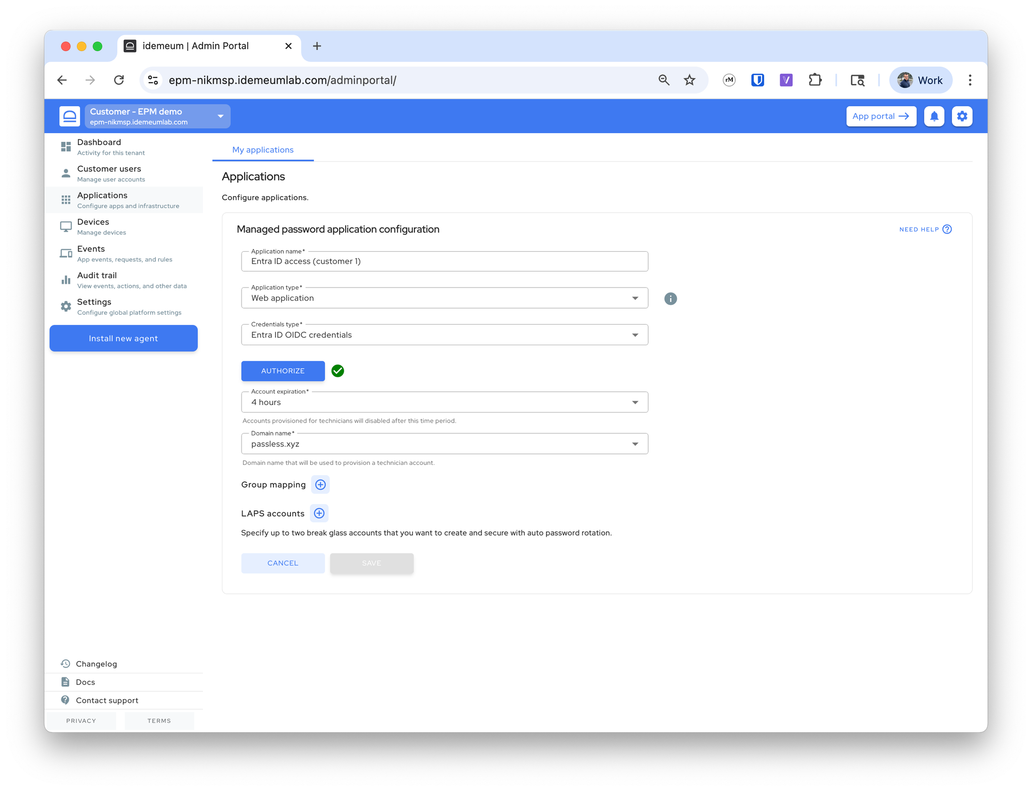The image size is (1032, 791).
Task: Open the Bitwarden extension icon
Action: [x=757, y=80]
